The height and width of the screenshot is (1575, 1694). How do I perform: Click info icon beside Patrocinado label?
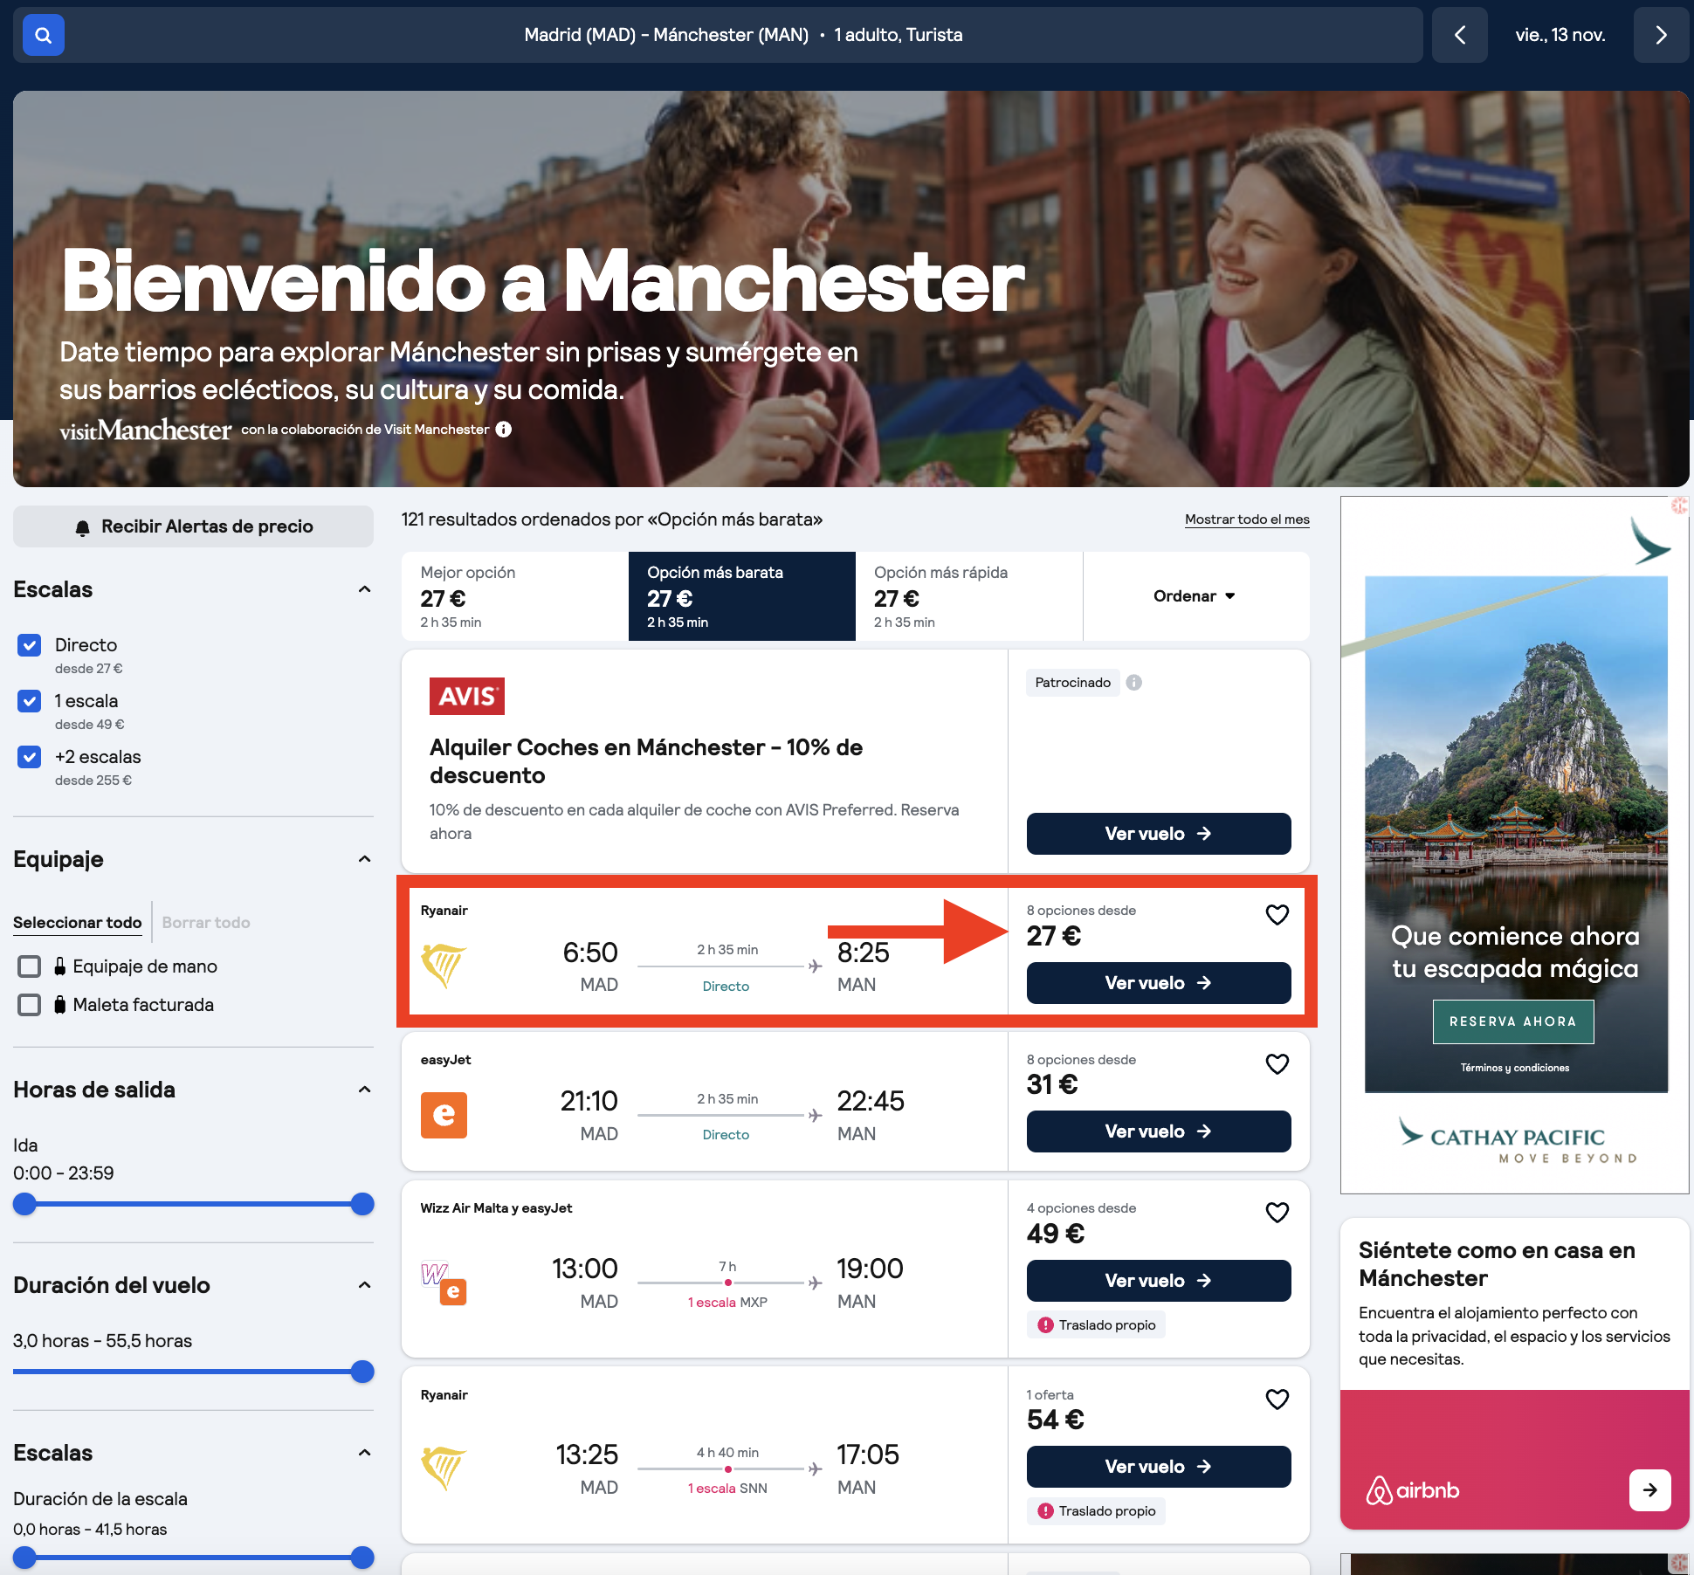point(1133,683)
